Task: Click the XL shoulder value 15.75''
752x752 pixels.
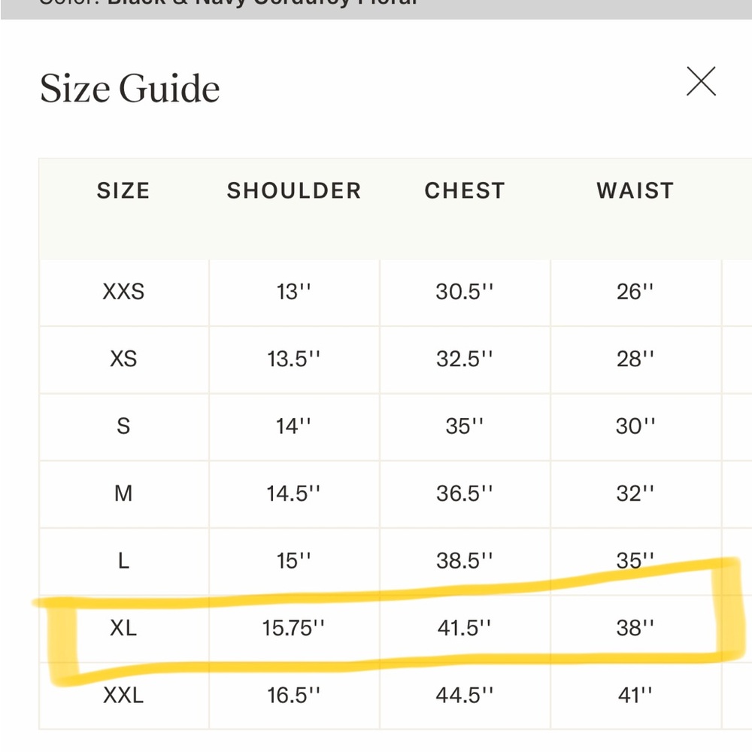Action: [293, 628]
